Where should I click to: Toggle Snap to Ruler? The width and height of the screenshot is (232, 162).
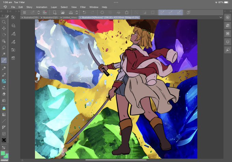(162, 12)
